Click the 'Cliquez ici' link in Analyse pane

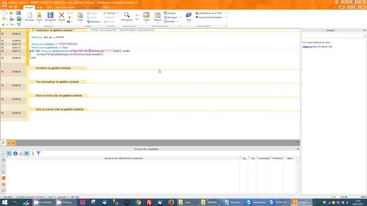[x=307, y=47]
